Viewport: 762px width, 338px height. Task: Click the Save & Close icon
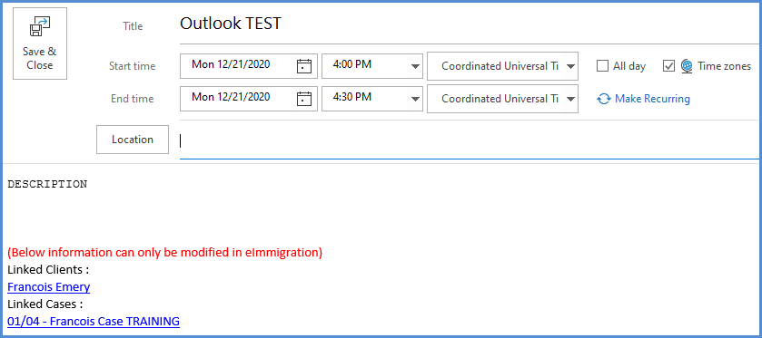[x=40, y=26]
